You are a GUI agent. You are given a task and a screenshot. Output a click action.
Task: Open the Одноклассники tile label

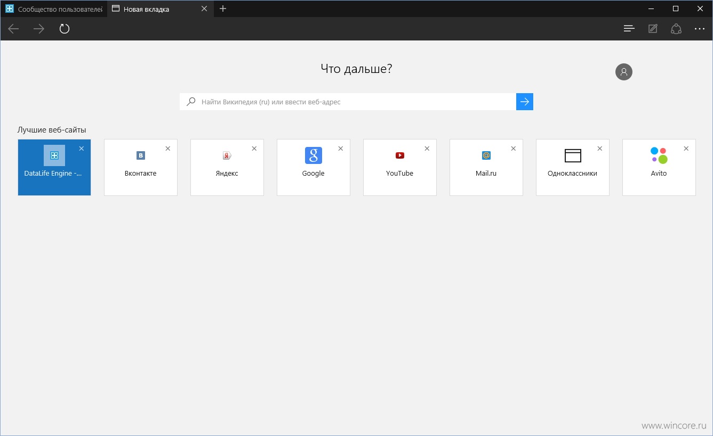pyautogui.click(x=573, y=174)
